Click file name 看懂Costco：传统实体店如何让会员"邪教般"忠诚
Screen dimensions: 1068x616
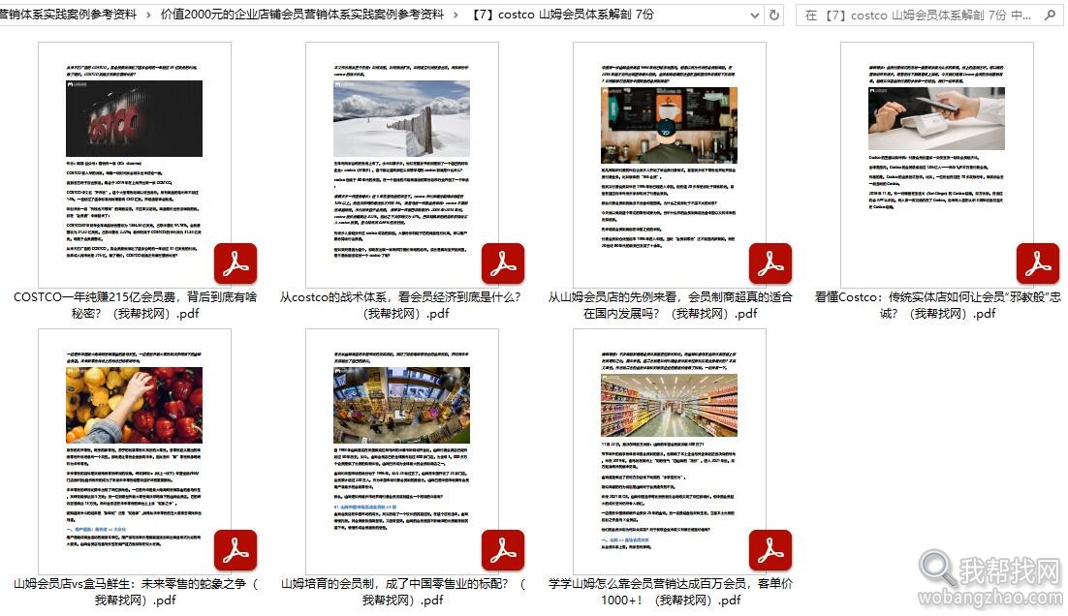(937, 305)
